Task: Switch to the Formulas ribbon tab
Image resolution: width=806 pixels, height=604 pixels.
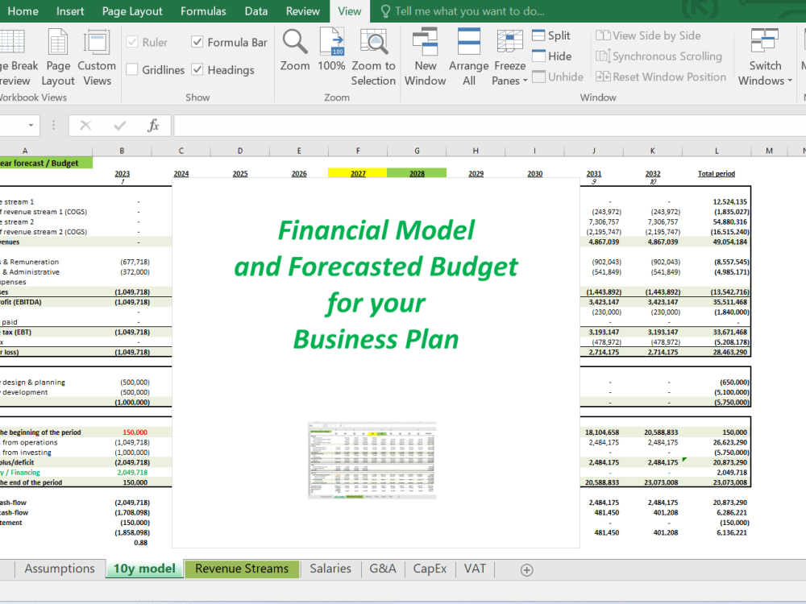Action: tap(203, 11)
